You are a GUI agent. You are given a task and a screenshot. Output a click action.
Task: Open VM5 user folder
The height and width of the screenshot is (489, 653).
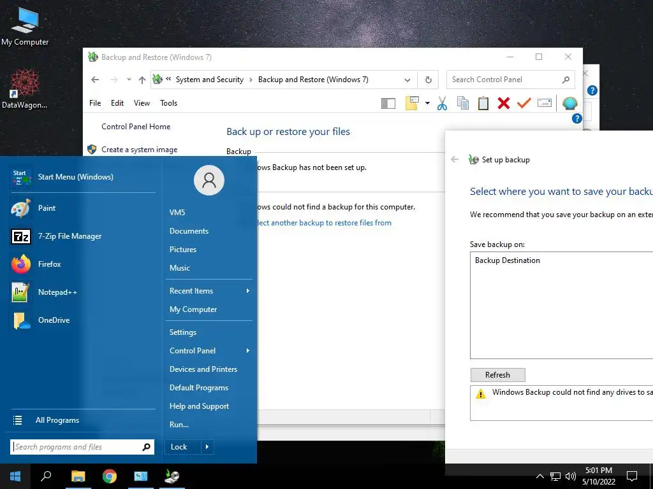pyautogui.click(x=177, y=212)
